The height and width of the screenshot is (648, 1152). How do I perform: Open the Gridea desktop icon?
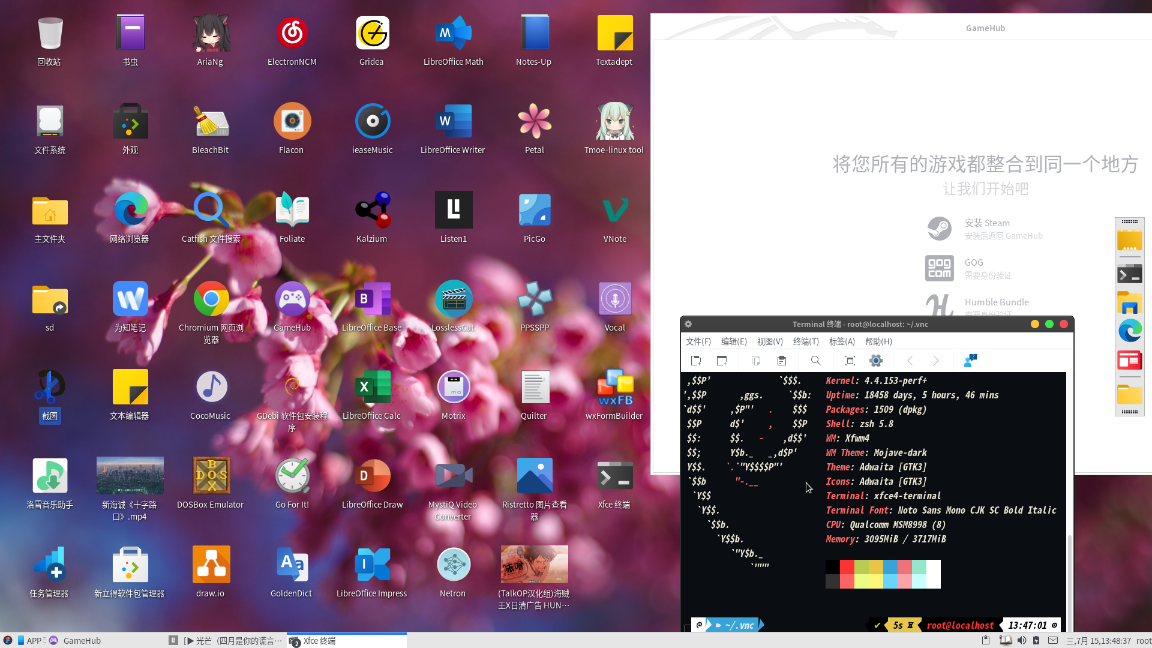372,40
